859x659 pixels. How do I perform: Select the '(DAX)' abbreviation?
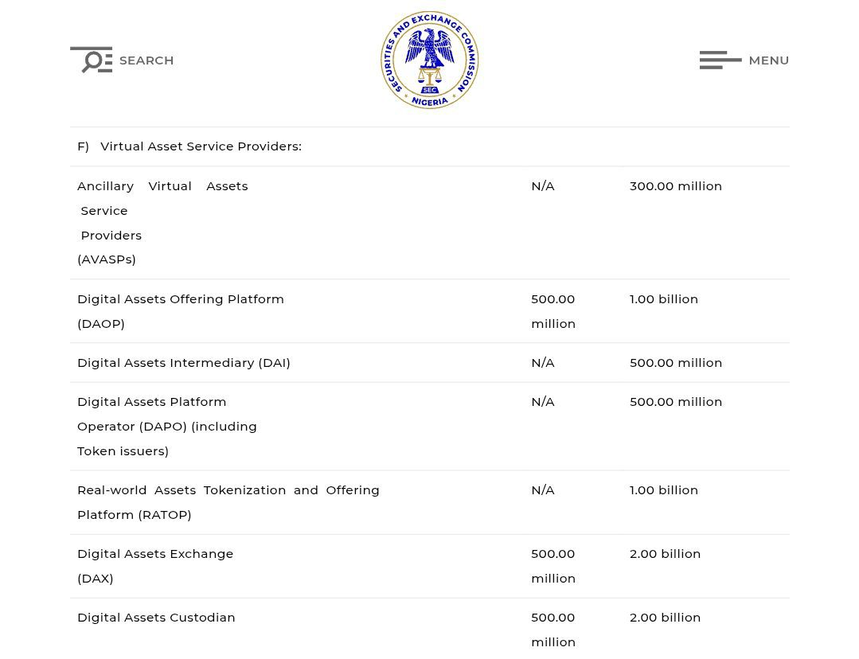pyautogui.click(x=96, y=579)
